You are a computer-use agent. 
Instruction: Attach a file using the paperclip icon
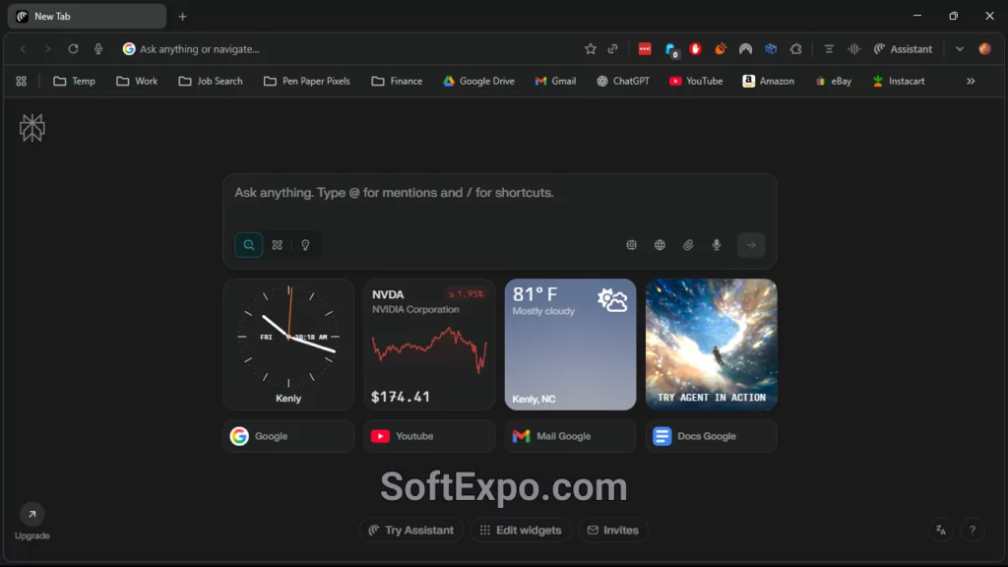688,245
